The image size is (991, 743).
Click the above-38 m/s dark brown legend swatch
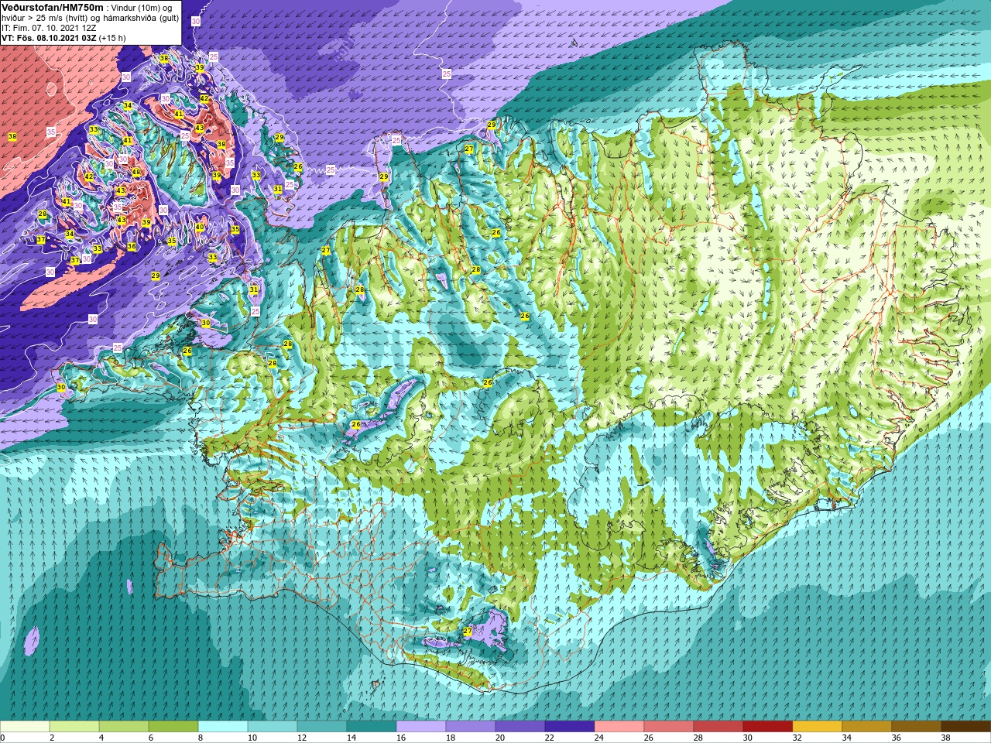point(966,727)
